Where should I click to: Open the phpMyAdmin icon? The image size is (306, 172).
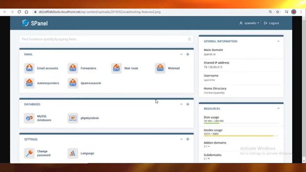pyautogui.click(x=73, y=118)
